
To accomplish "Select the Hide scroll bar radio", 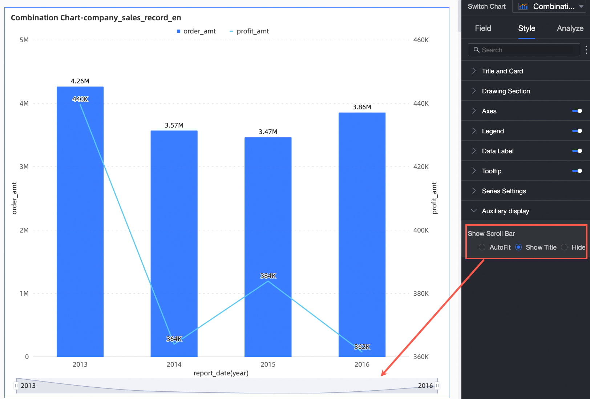I will (x=564, y=247).
